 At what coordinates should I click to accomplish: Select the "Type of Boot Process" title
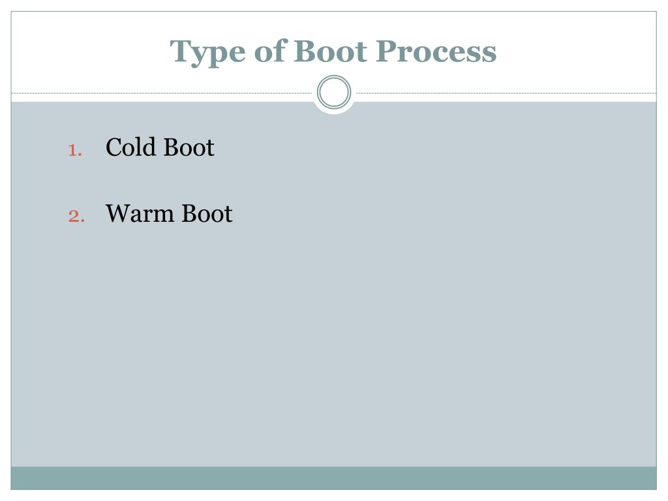click(333, 52)
